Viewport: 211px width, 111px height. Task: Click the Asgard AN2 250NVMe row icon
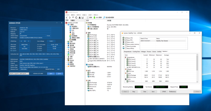(88, 61)
